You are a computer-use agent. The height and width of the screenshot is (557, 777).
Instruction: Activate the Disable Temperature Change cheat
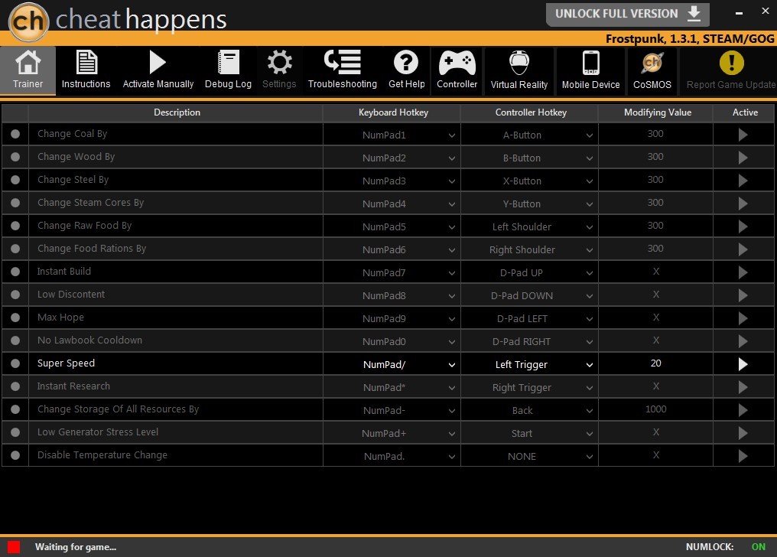coord(743,456)
